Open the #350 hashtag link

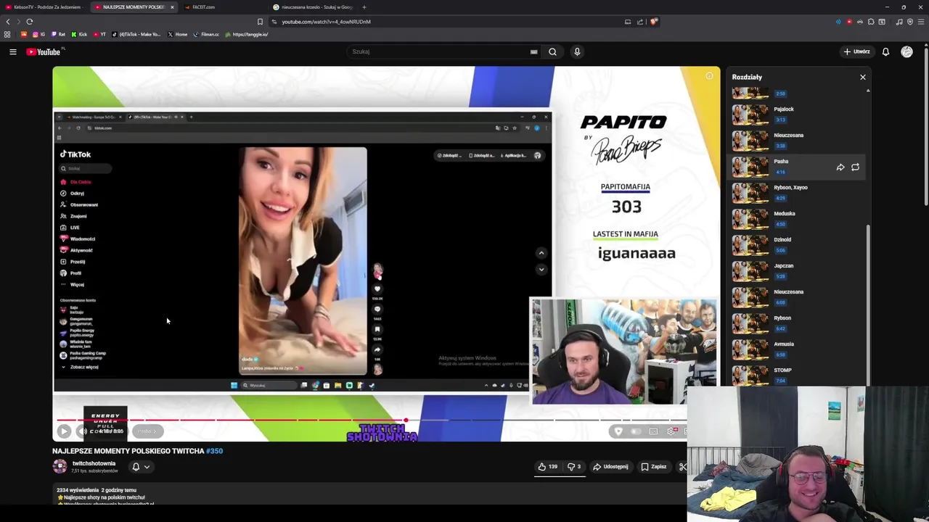coord(214,451)
